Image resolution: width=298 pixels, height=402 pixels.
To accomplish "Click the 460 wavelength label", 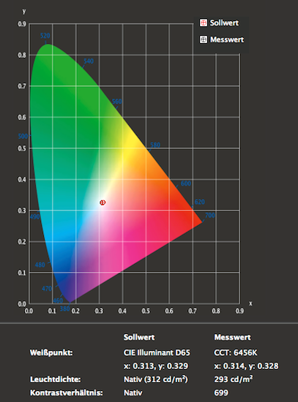I will pyautogui.click(x=58, y=300).
